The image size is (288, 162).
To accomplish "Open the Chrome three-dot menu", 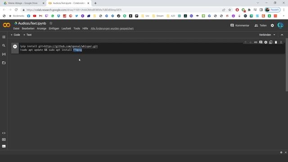I will point(284,10).
